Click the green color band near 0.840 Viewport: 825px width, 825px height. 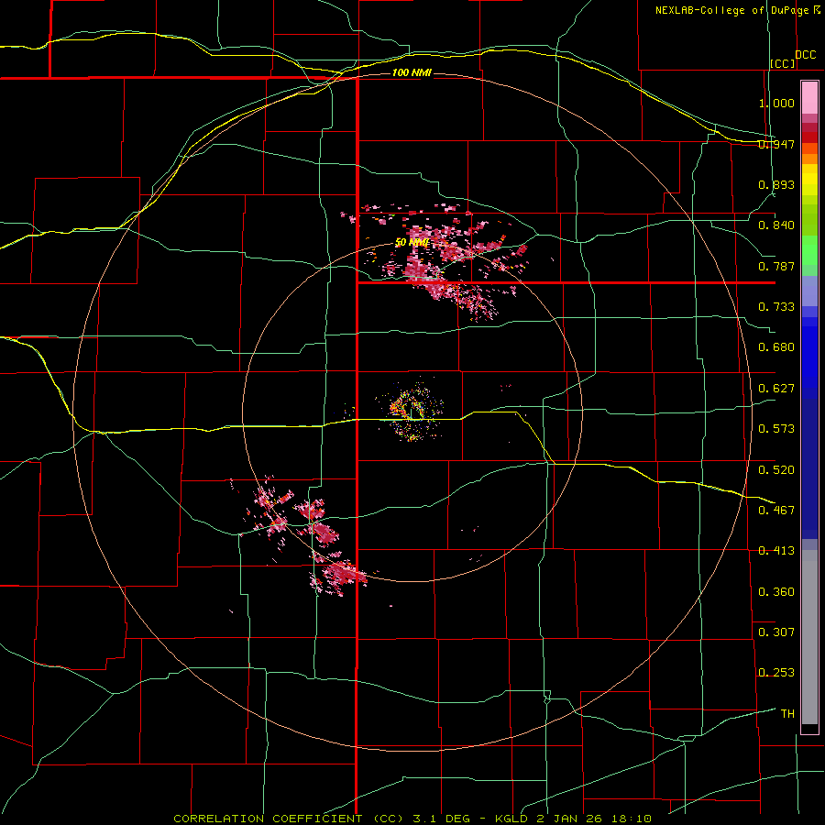[809, 220]
